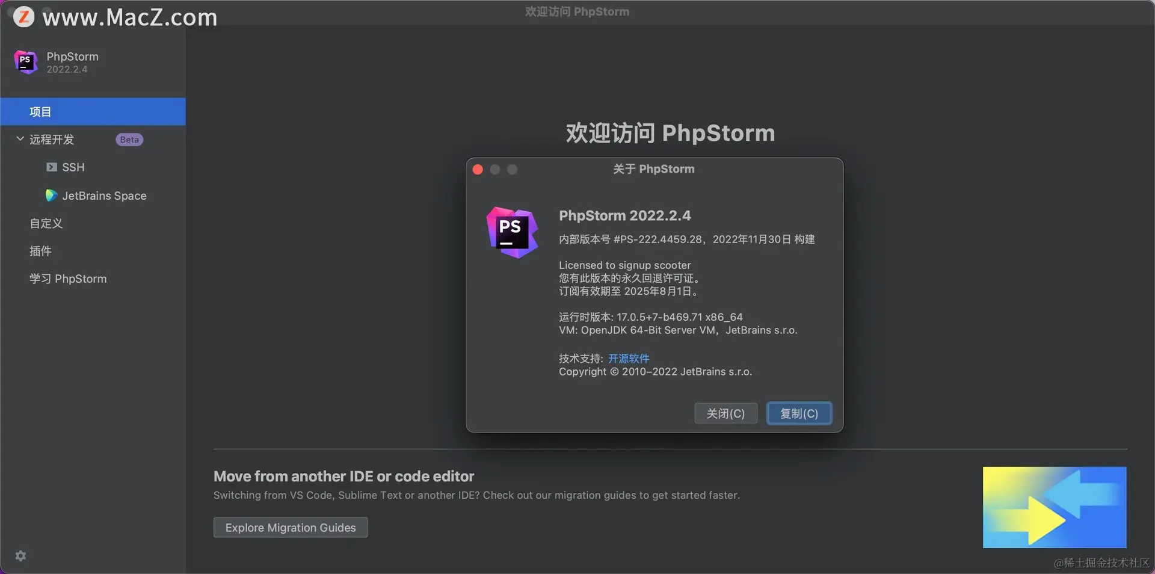Viewport: 1155px width, 574px height.
Task: Select the 项目 sidebar item
Action: coord(93,112)
